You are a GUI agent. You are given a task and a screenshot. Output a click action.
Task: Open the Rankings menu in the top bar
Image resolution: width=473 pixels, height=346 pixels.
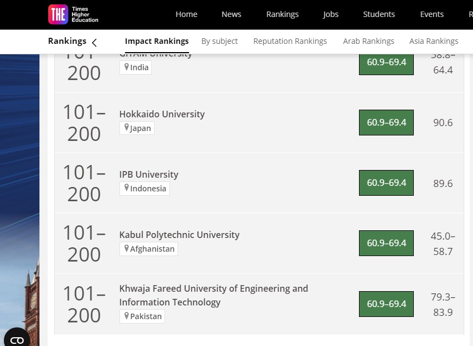(x=282, y=14)
